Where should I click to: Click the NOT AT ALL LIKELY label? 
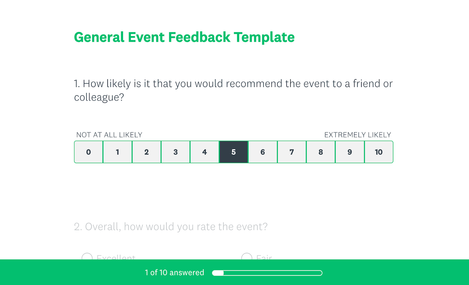(x=109, y=135)
